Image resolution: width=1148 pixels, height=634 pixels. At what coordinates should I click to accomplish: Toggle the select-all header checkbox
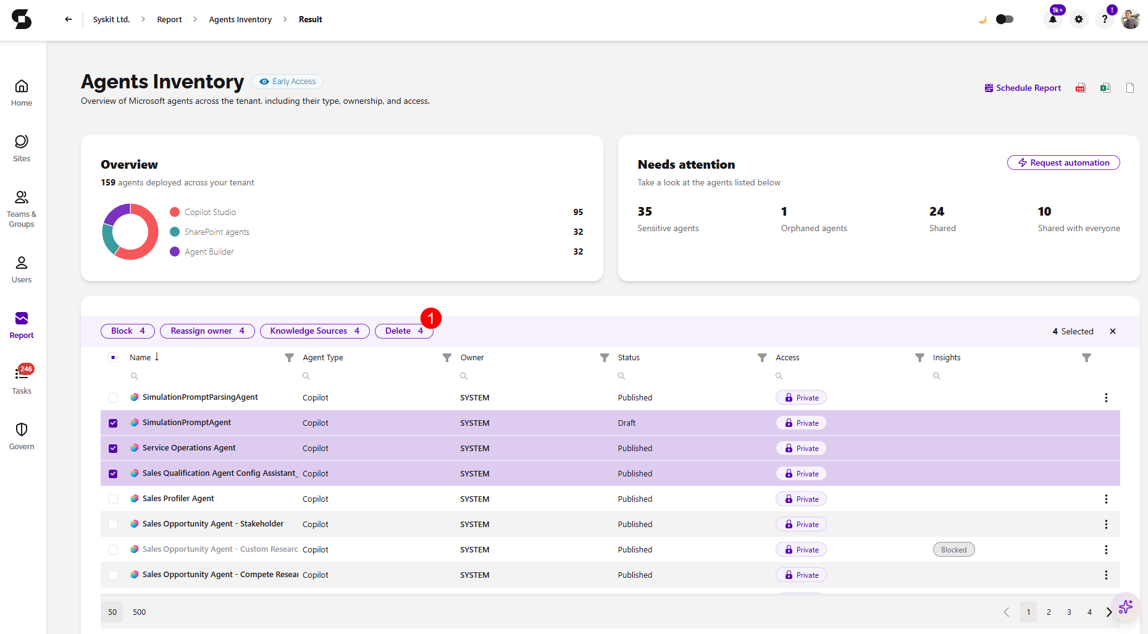(x=113, y=357)
